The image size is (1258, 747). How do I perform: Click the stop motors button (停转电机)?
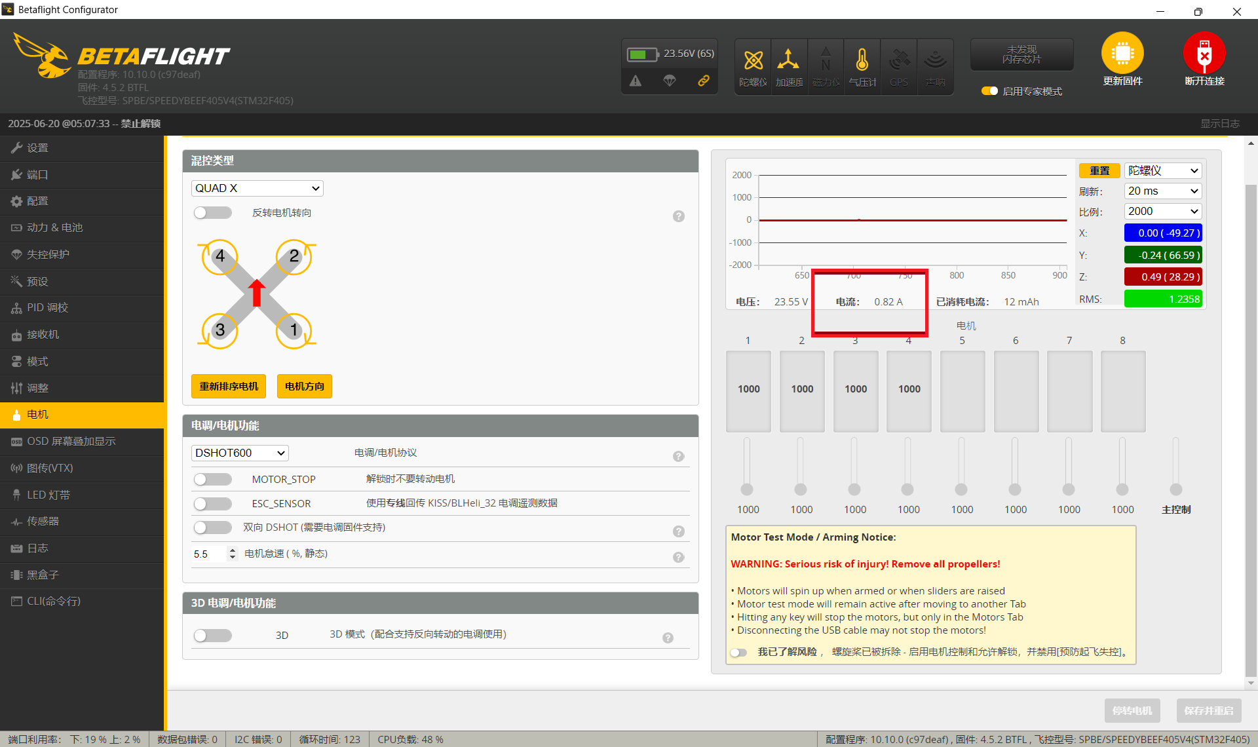coord(1132,711)
